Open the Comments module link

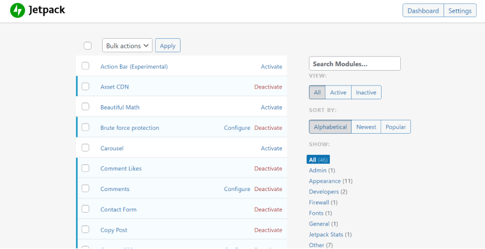pos(115,189)
